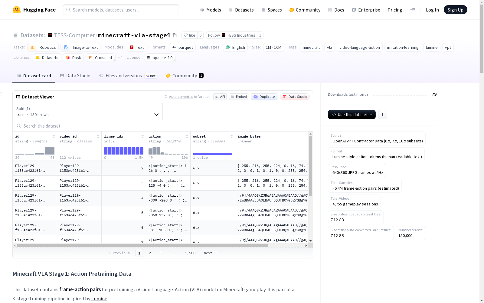Click the table's scroll-left arrow
Viewport: 484px width, 303px height.
[15, 245]
